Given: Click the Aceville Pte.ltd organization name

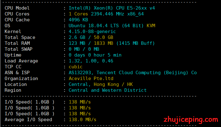Looking at the screenshot, I should click(91, 78).
